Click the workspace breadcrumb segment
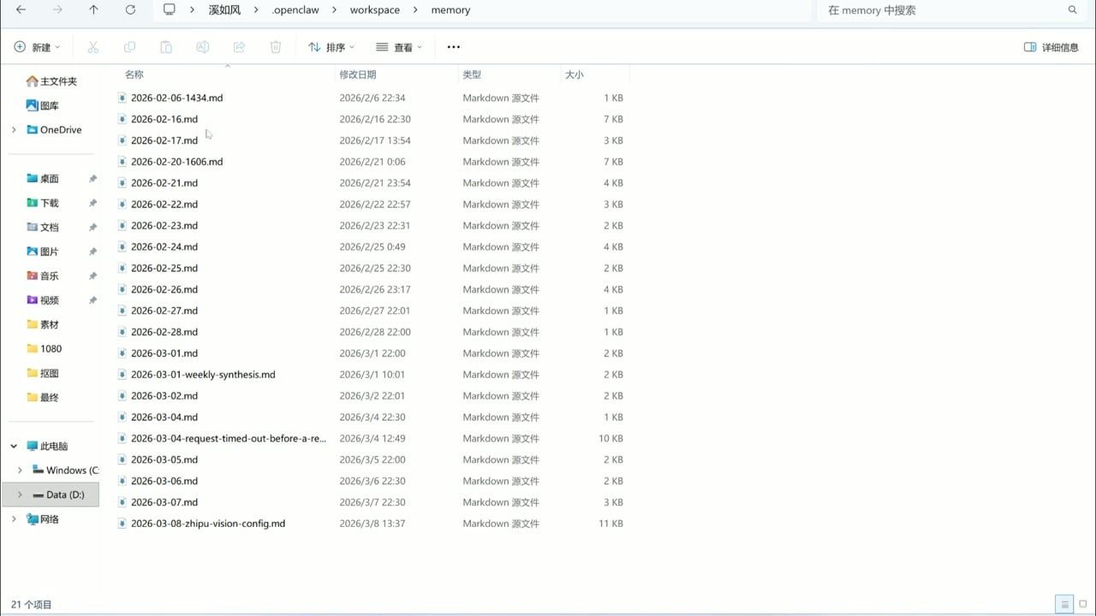The height and width of the screenshot is (616, 1096). click(374, 10)
